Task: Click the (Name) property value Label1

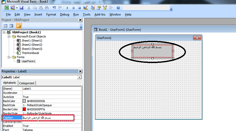Action: [52, 89]
